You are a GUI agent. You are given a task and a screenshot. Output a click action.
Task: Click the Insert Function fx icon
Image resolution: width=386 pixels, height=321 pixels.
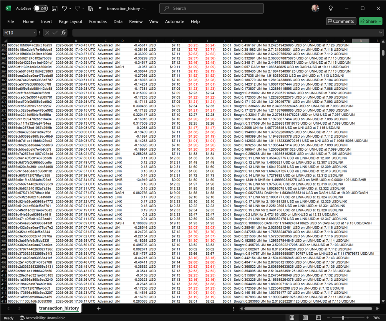coord(63,33)
